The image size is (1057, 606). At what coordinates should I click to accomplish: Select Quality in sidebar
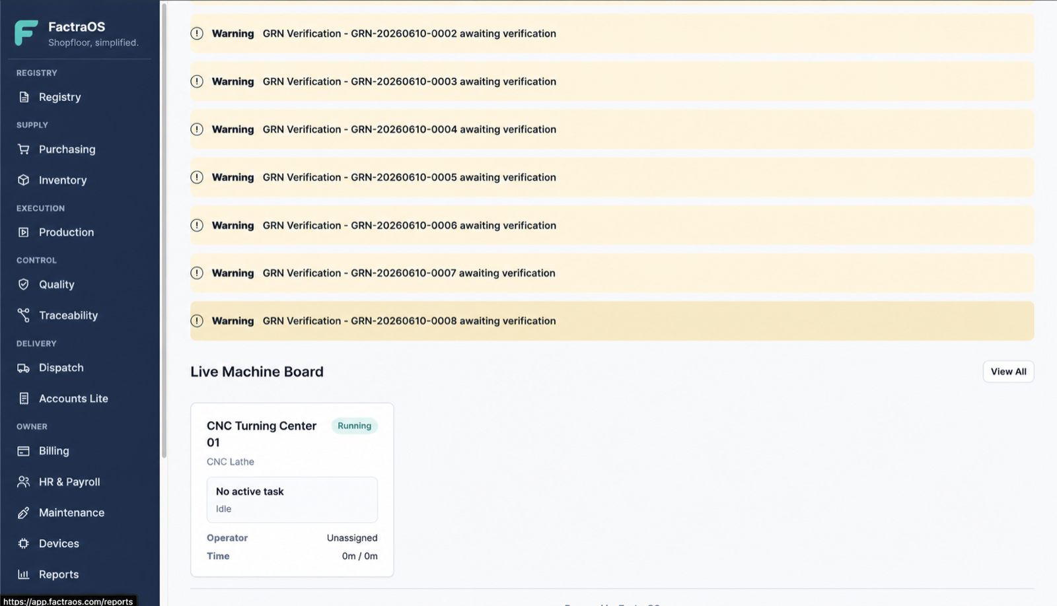[x=79, y=285]
